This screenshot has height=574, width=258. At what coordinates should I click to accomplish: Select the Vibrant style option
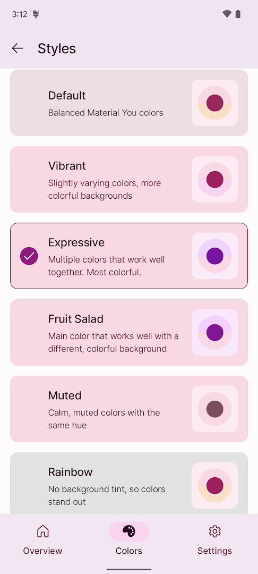click(x=129, y=180)
